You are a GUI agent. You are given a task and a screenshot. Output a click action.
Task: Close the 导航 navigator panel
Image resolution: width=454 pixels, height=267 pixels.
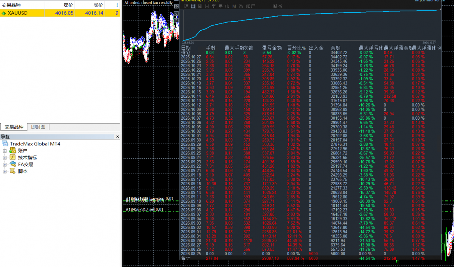tap(117, 137)
